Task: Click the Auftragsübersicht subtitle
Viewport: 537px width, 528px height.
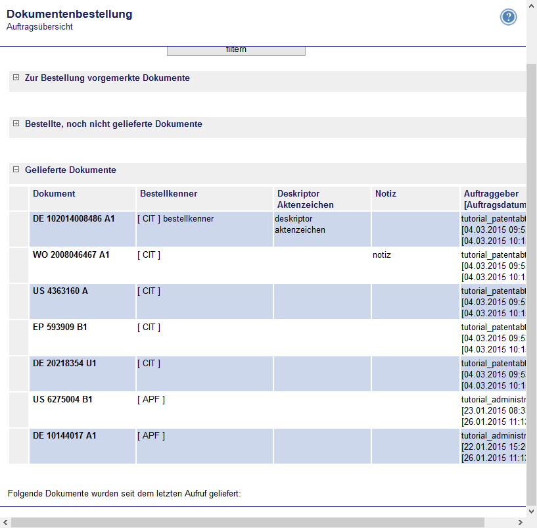Action: 39,27
